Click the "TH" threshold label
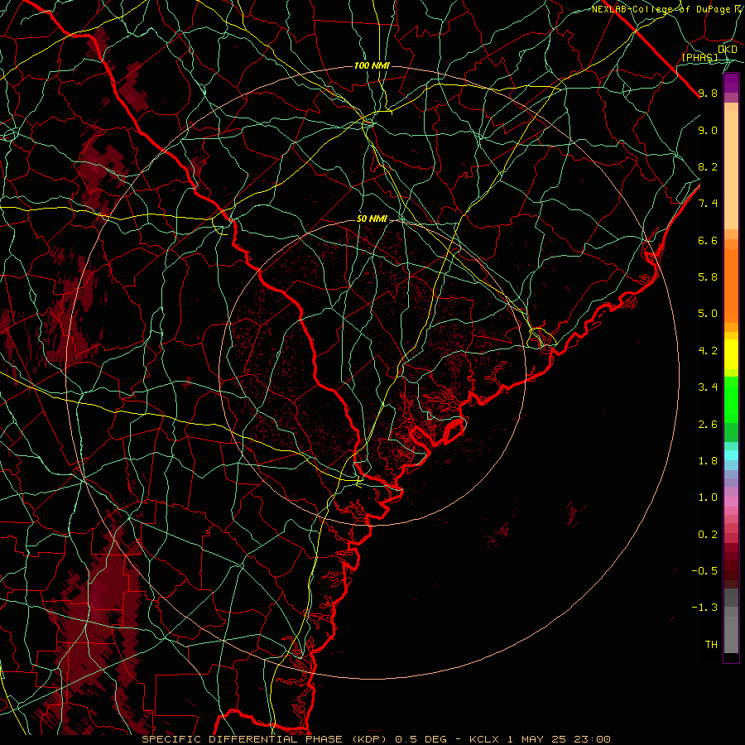 tap(711, 645)
